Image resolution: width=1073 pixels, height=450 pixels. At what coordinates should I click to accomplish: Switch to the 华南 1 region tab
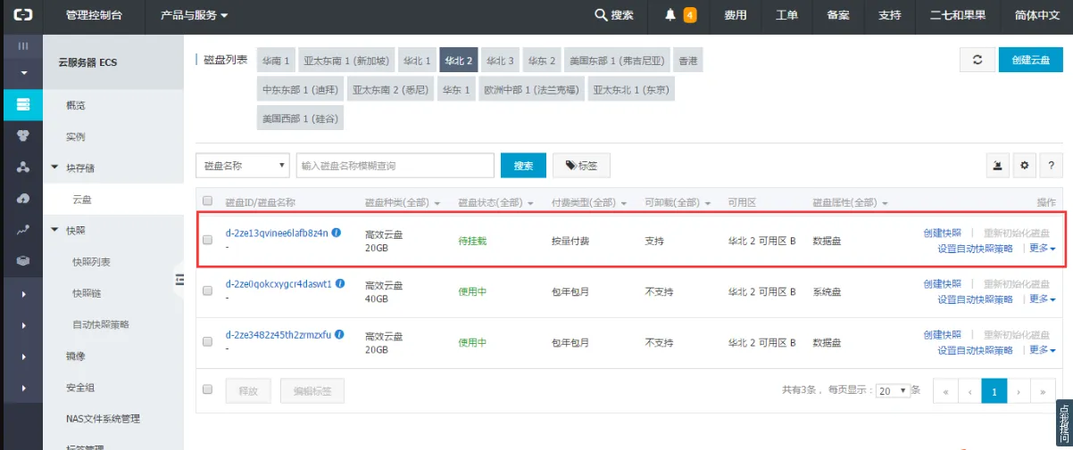click(276, 61)
